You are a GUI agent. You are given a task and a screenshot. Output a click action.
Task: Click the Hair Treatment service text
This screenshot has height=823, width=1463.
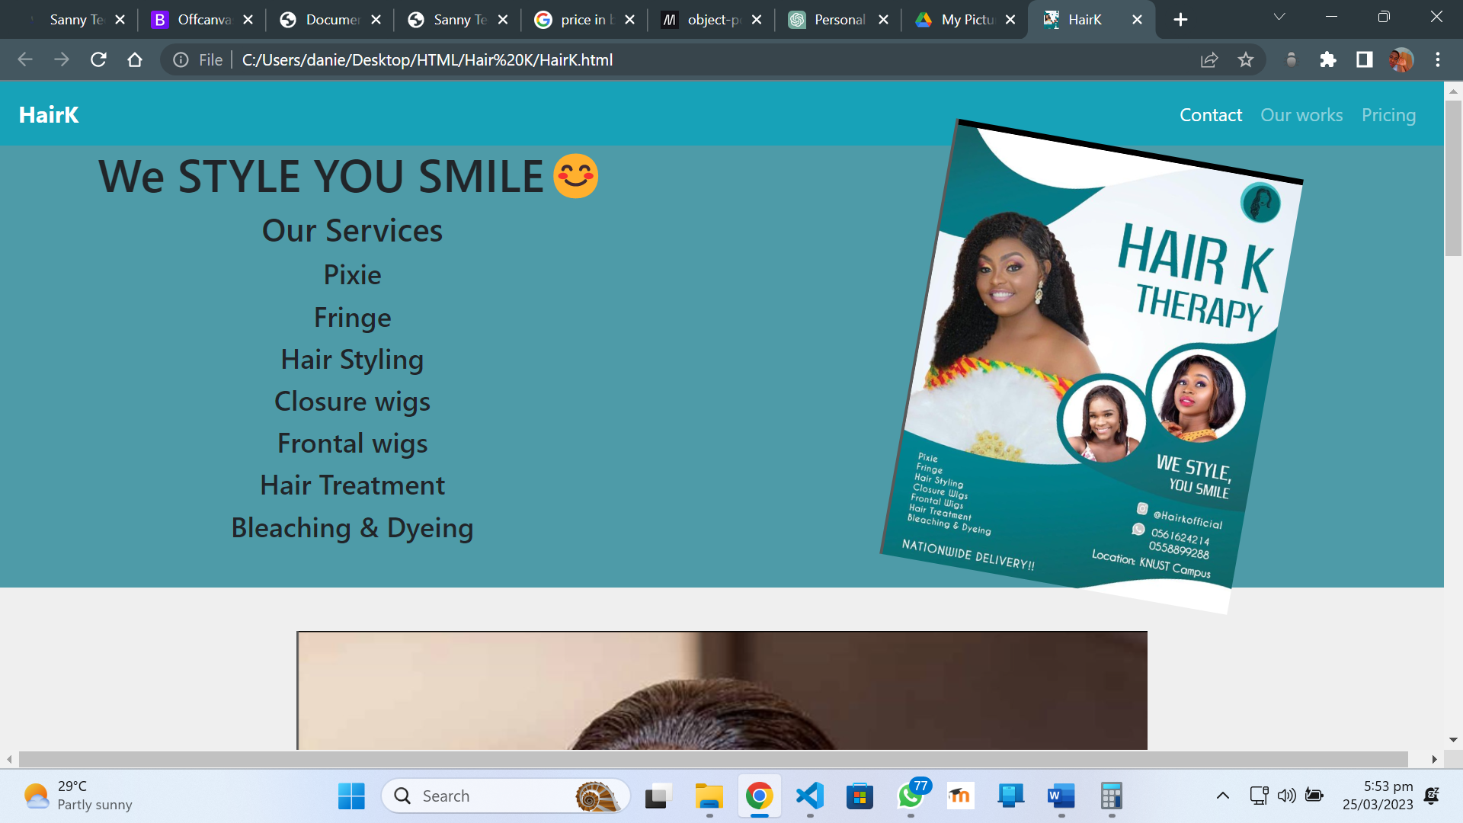tap(352, 485)
